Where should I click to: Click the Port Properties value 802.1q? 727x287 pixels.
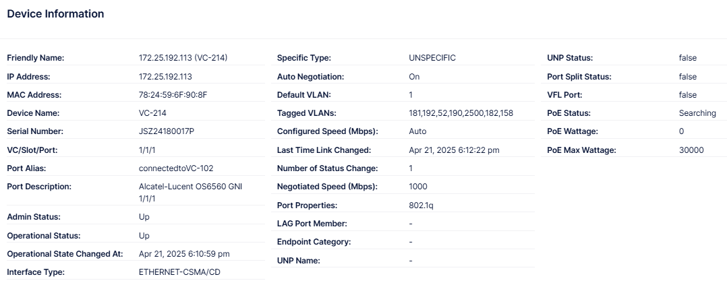(x=421, y=205)
